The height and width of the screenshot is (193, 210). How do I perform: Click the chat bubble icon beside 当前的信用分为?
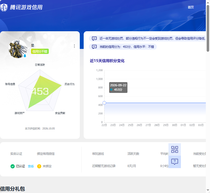pos(94,47)
